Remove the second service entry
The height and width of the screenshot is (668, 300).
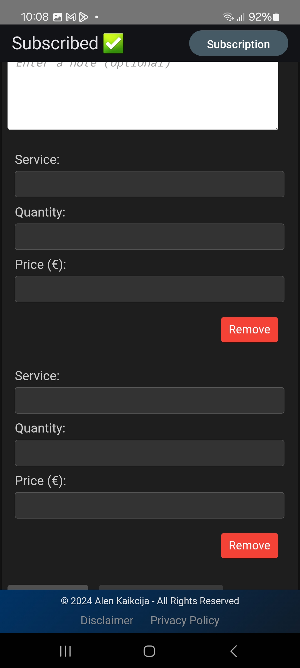coord(249,546)
